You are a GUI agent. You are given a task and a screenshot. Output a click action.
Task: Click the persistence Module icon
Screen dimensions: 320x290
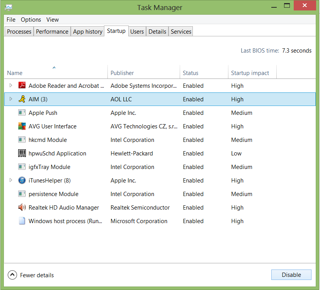click(x=22, y=194)
